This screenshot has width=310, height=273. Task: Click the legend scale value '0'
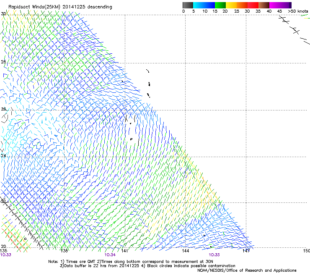[183, 11]
